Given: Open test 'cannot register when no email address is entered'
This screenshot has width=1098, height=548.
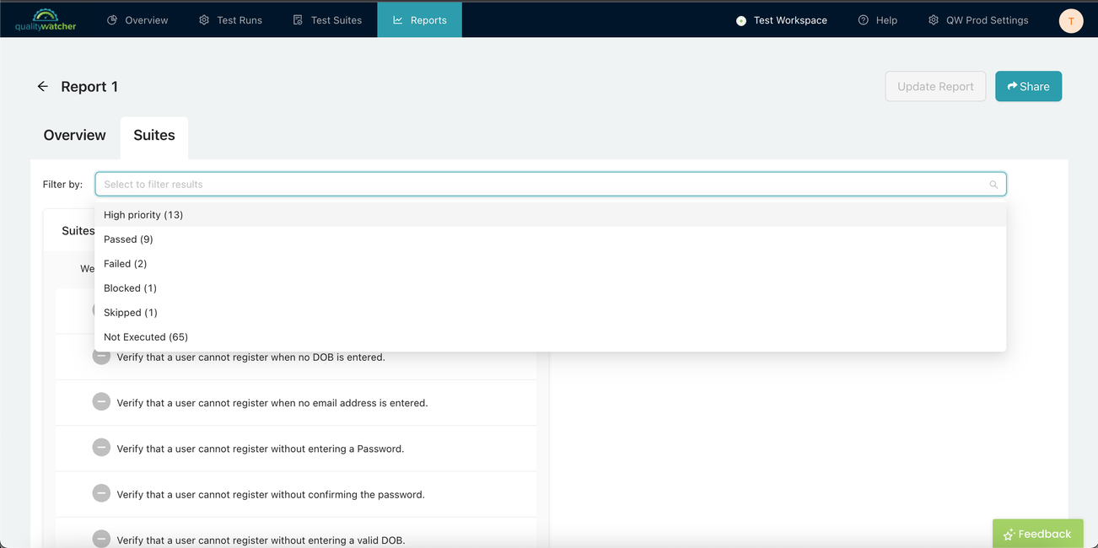Looking at the screenshot, I should pos(272,403).
